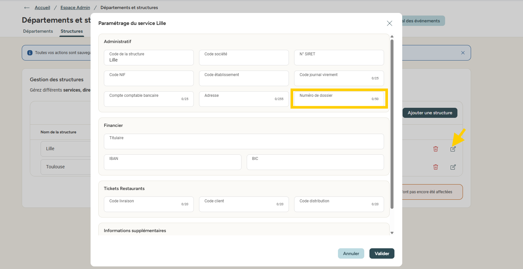This screenshot has width=523, height=269.
Task: Focus the Adresse field
Action: point(244,99)
